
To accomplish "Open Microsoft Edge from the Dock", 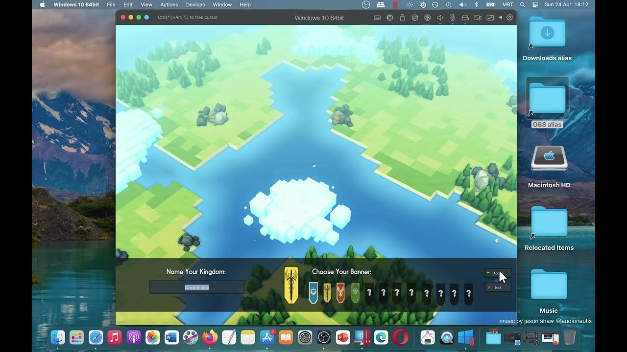I will pyautogui.click(x=381, y=337).
